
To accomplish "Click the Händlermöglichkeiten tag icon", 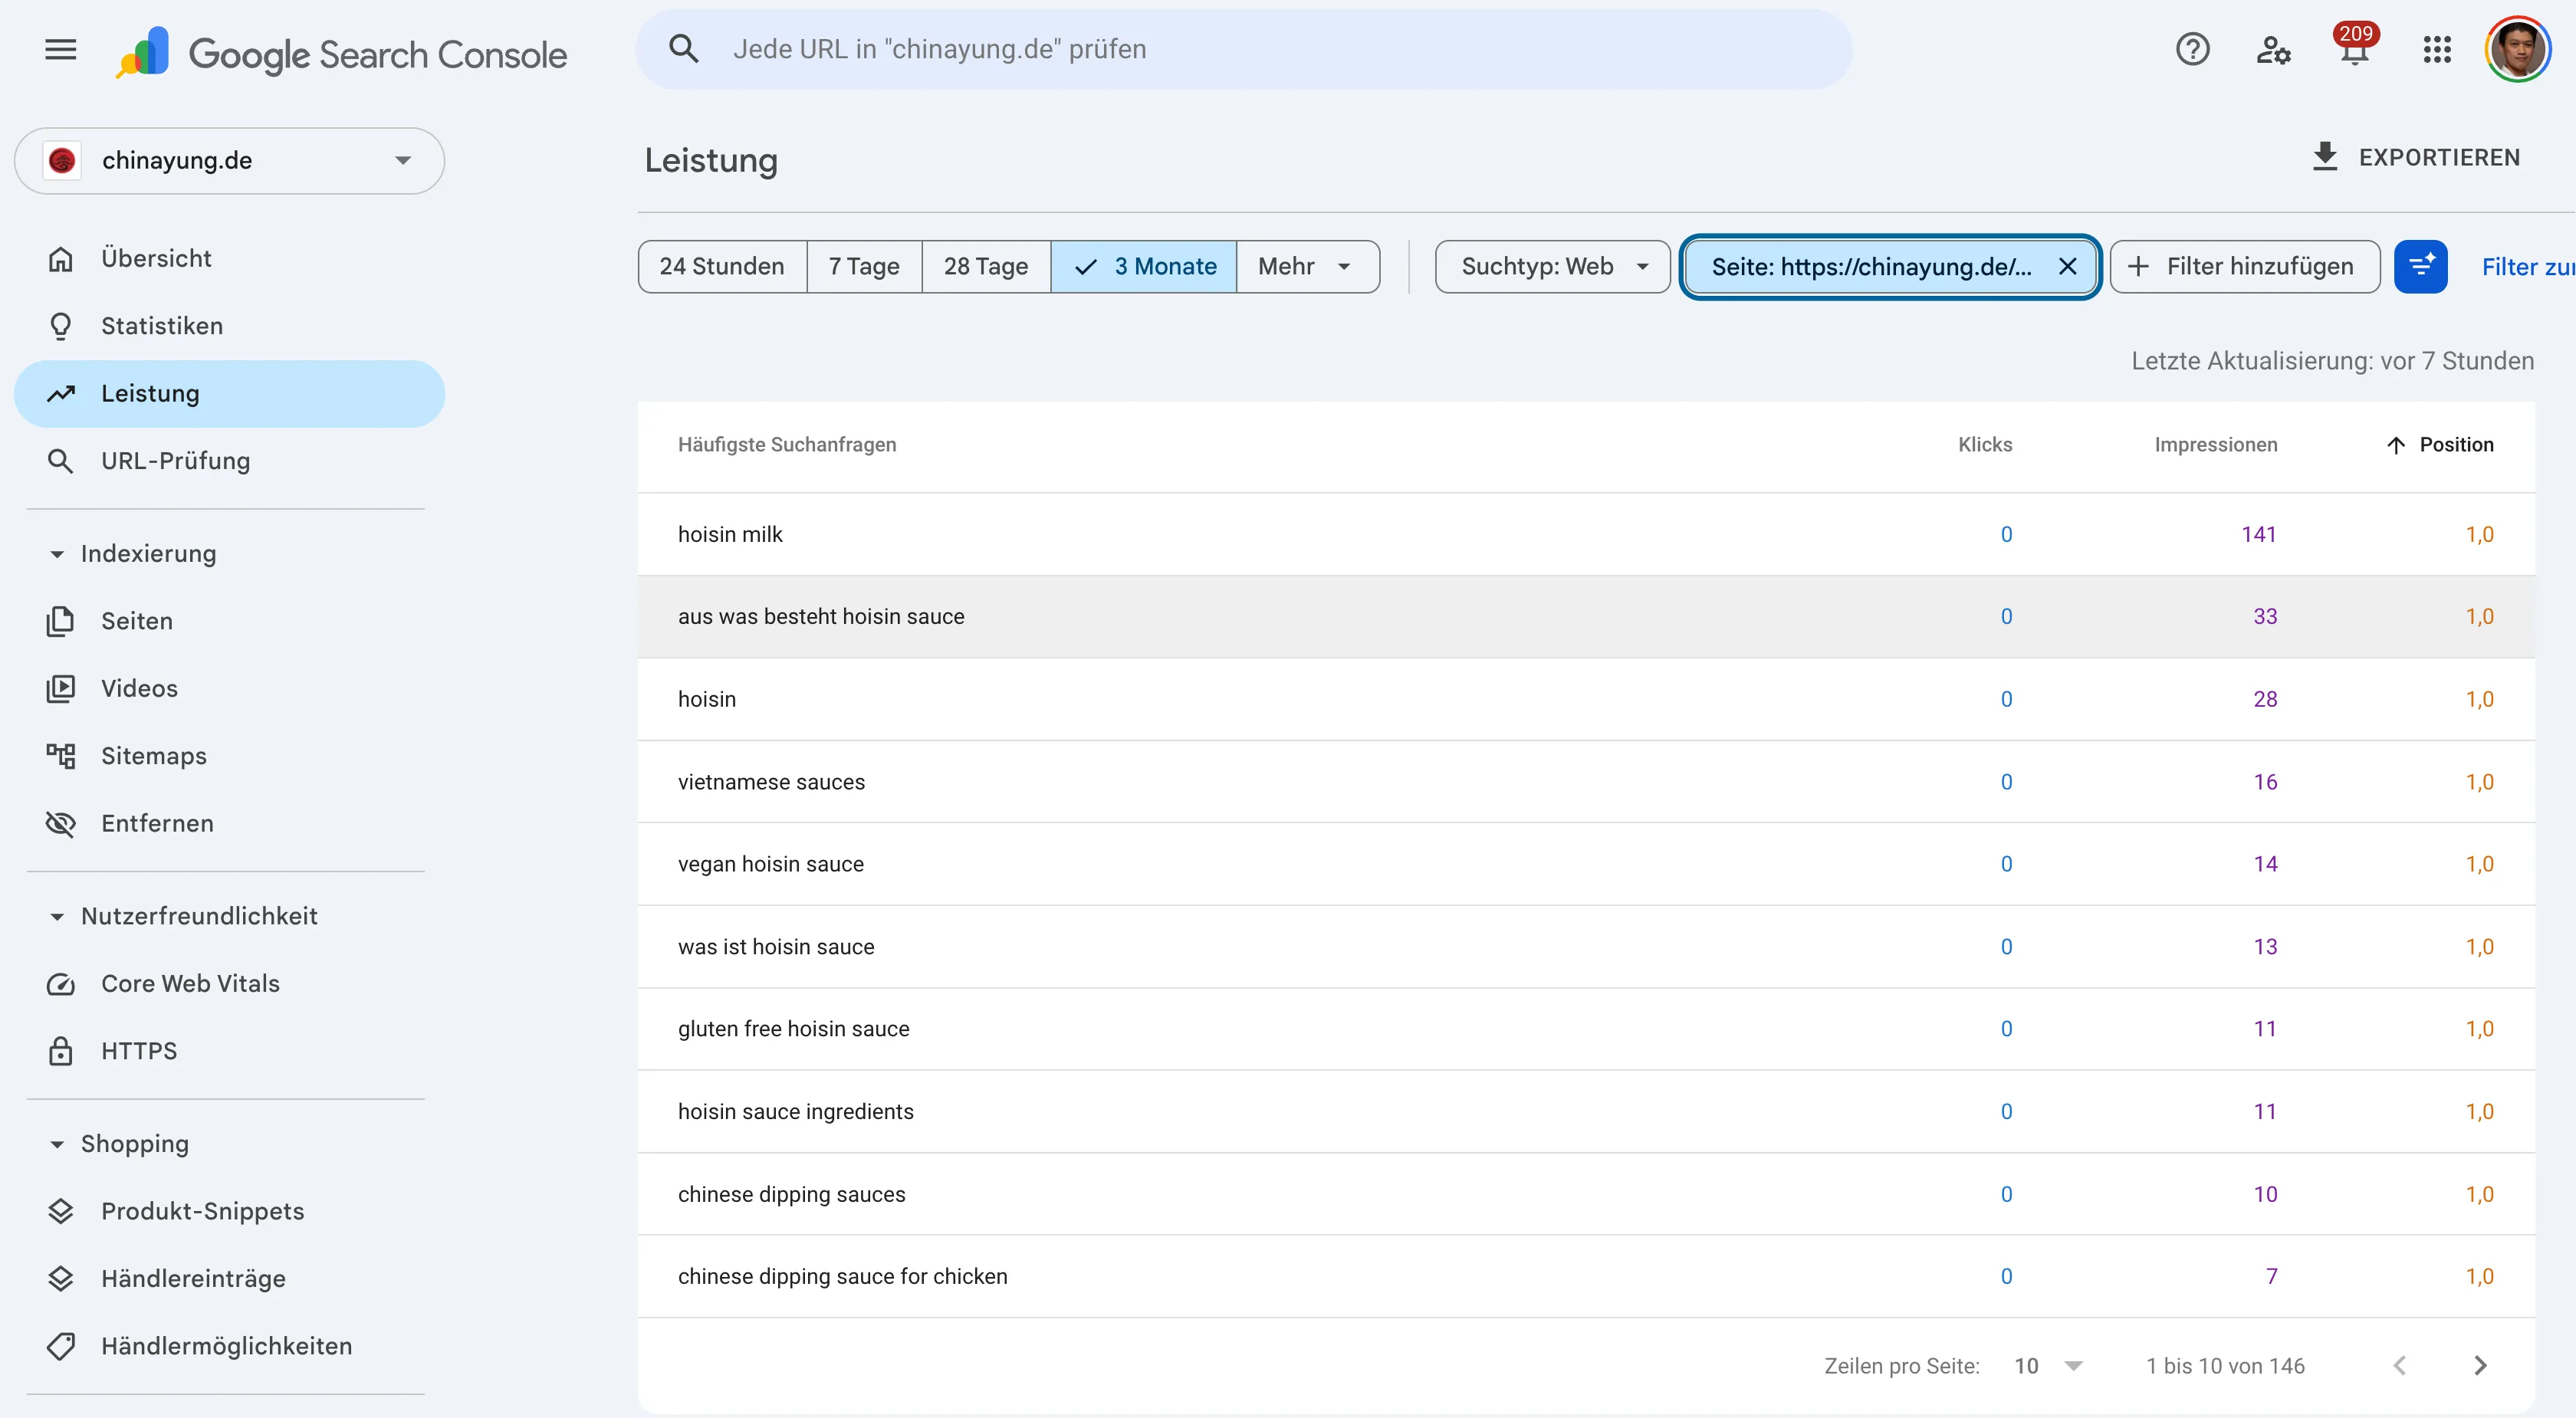I will [x=61, y=1346].
